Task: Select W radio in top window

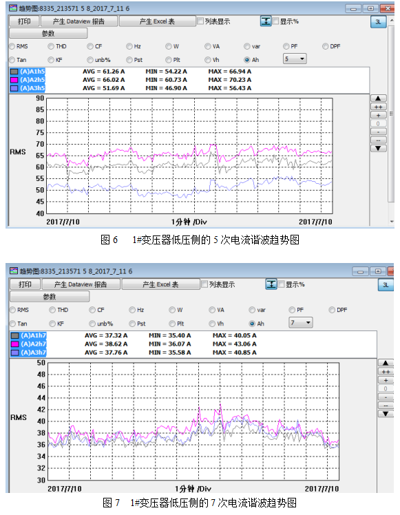Action: point(169,46)
